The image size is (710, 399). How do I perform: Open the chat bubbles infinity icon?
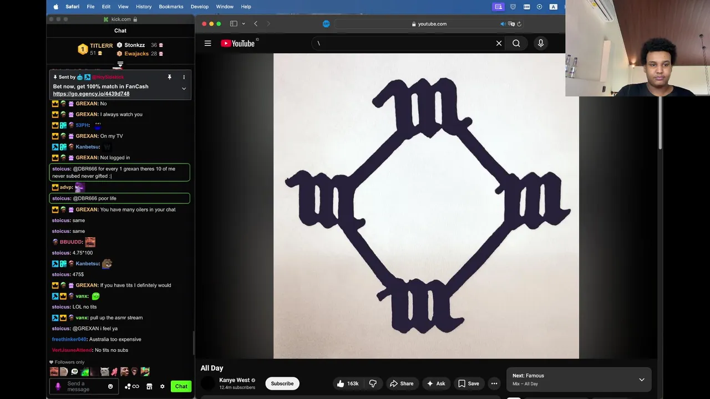click(132, 386)
